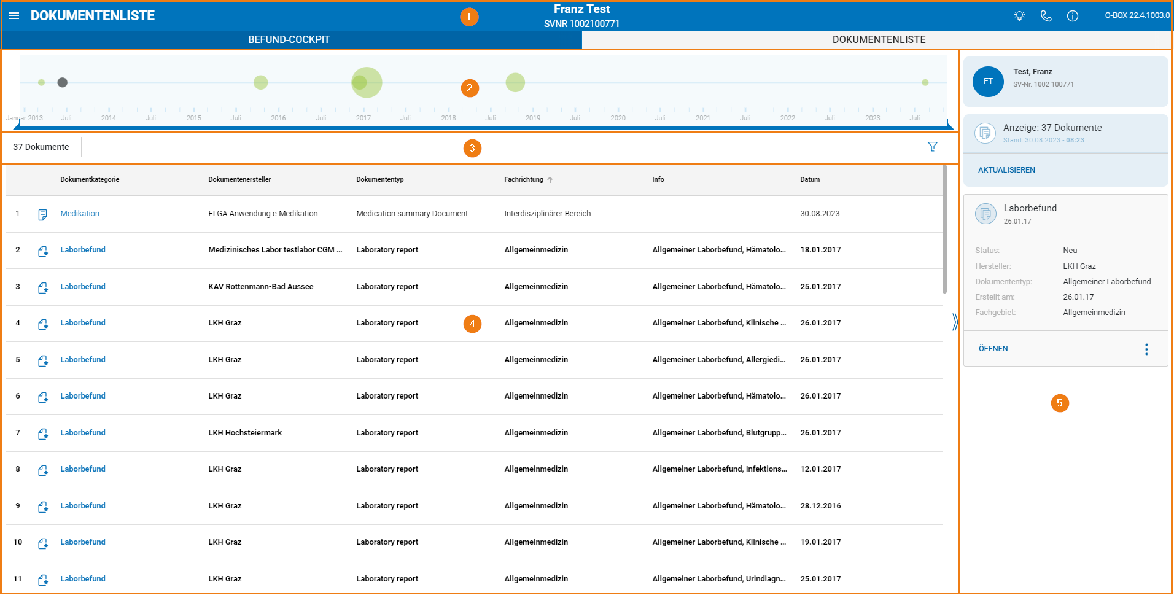Viewport: 1174px width, 595px height.
Task: Open the document filter funnel
Action: pyautogui.click(x=933, y=147)
